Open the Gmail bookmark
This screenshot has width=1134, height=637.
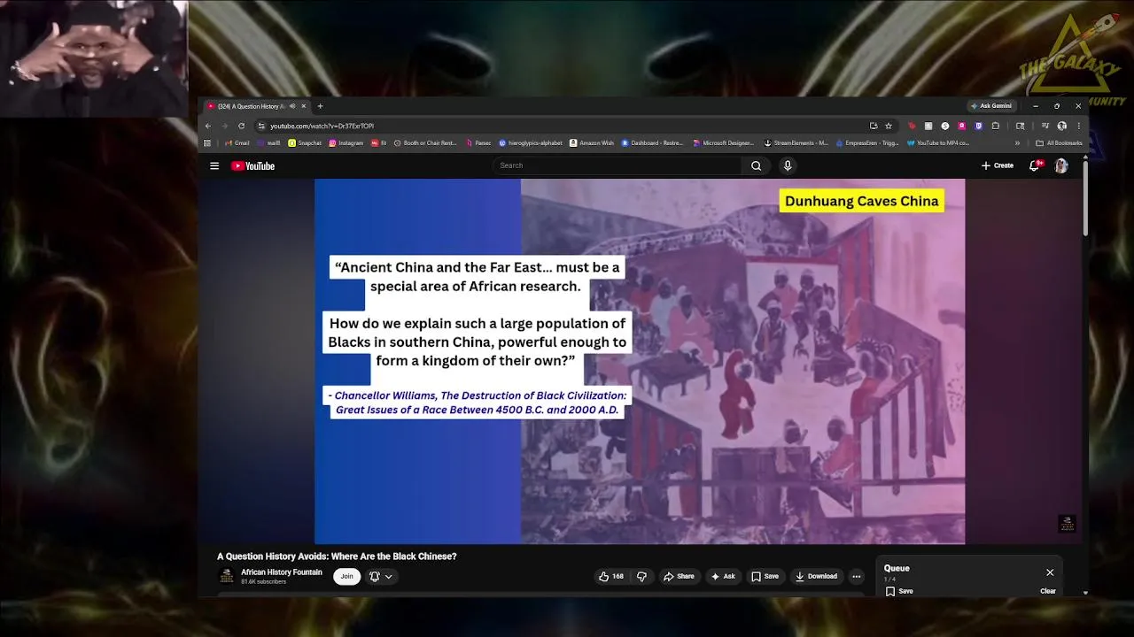[x=237, y=142]
